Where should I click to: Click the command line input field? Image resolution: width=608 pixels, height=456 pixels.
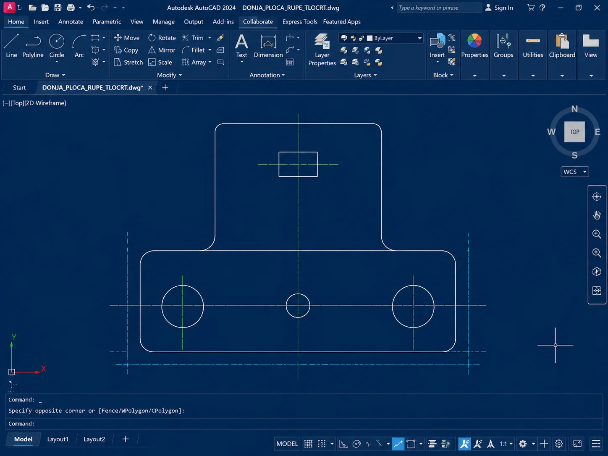(304, 424)
